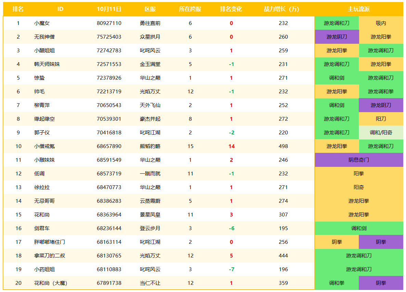
Task: Click the rank number 1 cell
Action: [17, 23]
